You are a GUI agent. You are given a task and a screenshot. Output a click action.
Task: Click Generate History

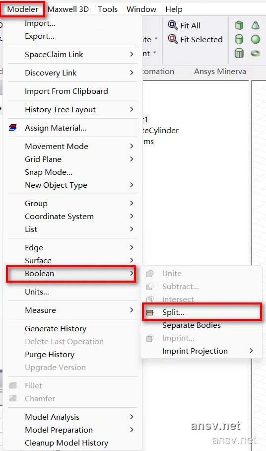(56, 328)
